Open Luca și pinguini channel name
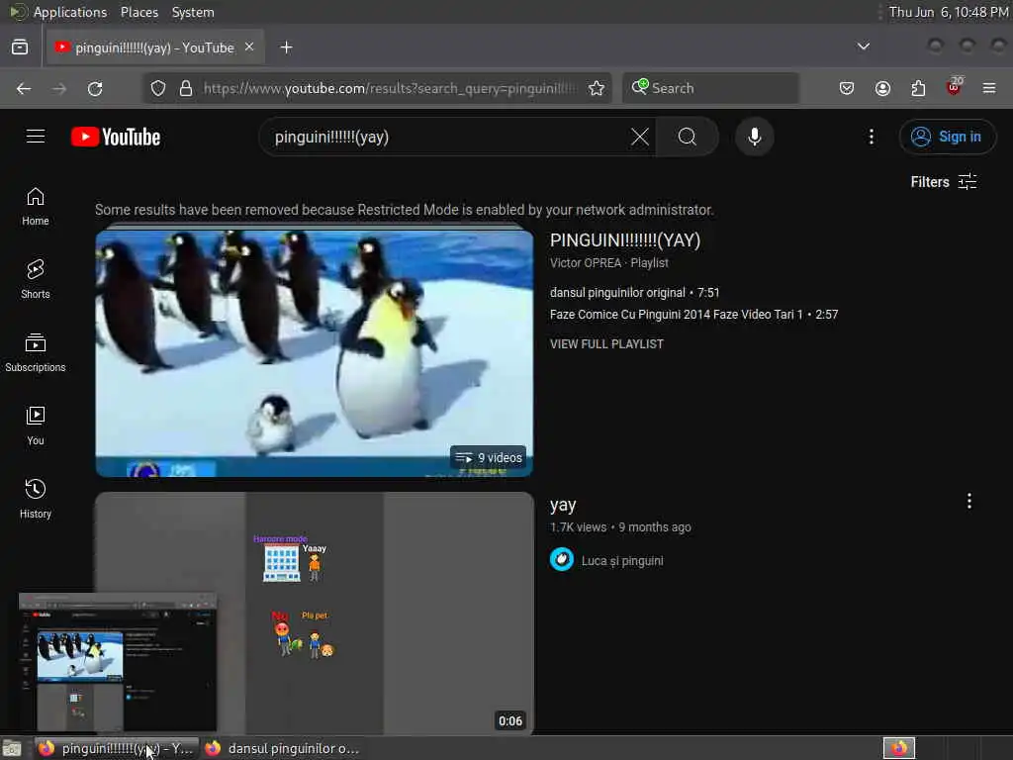Image resolution: width=1013 pixels, height=760 pixels. click(622, 561)
